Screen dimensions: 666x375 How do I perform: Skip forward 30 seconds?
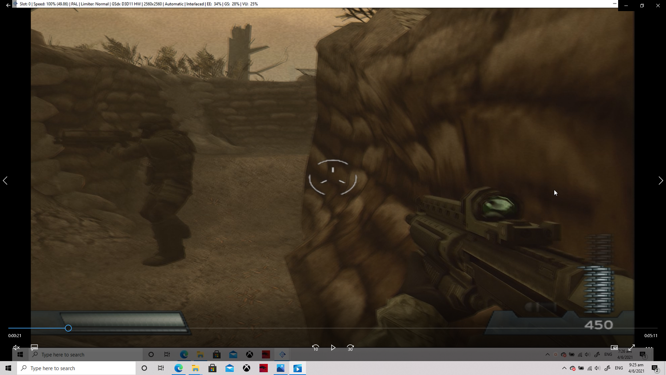tap(350, 348)
